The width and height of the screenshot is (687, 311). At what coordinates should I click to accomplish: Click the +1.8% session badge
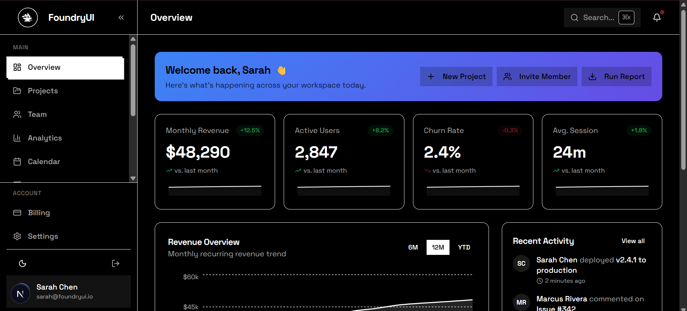coord(639,130)
